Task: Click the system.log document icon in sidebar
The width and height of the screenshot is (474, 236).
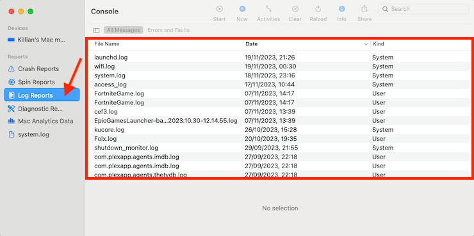Action: (12, 134)
